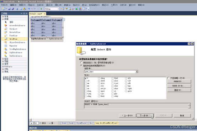Viewport: 197px width, 131px height.
Task: Click the WHERE button in the dialog
Action: click(179, 82)
